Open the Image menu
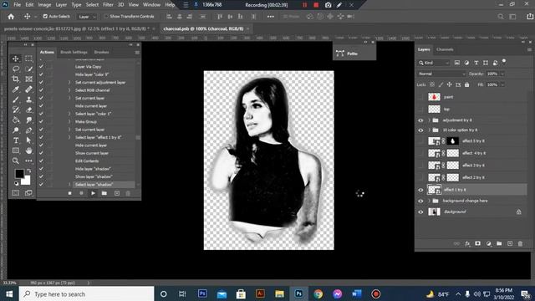 click(44, 5)
